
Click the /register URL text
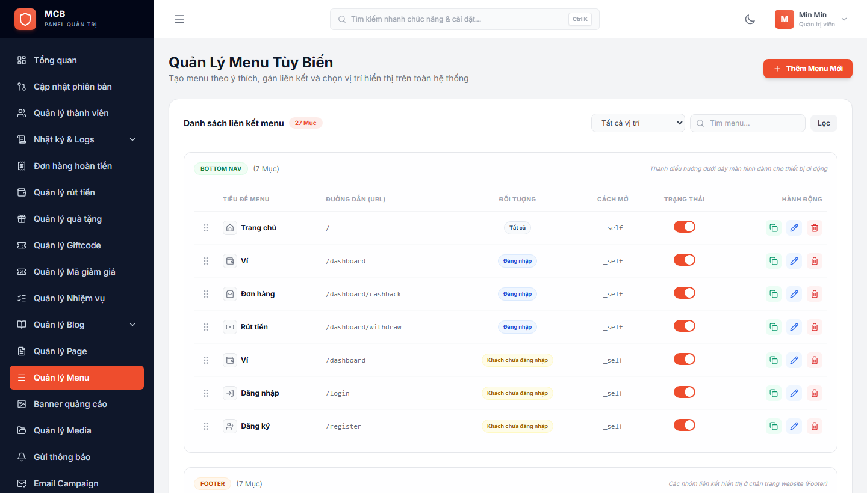point(344,426)
